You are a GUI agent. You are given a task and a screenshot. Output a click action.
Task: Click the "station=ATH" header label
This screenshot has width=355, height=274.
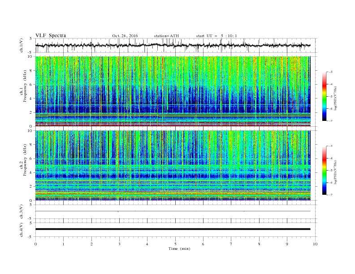(166, 36)
